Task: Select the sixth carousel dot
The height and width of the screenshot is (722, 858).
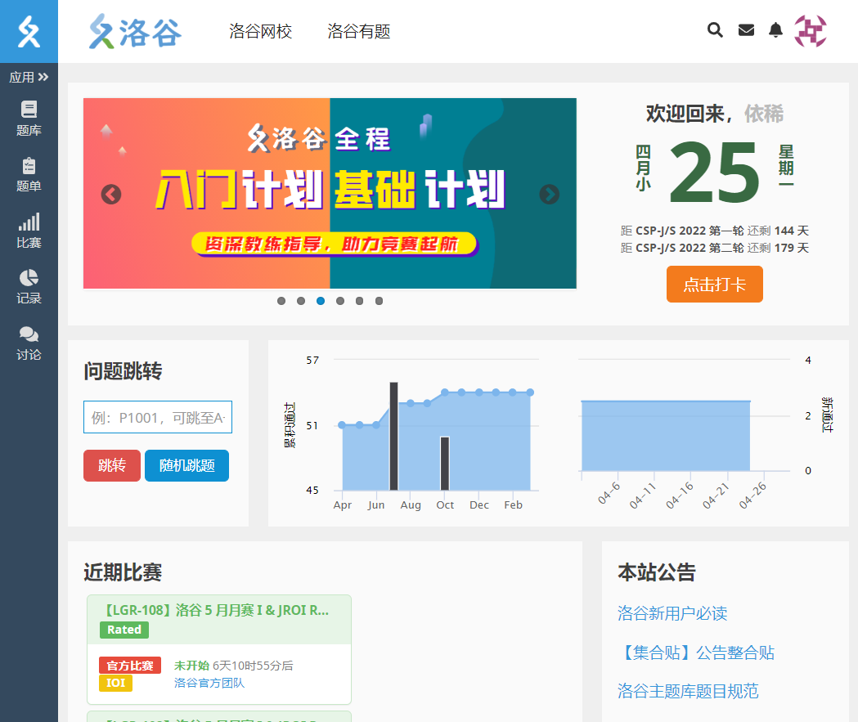Action: point(380,301)
